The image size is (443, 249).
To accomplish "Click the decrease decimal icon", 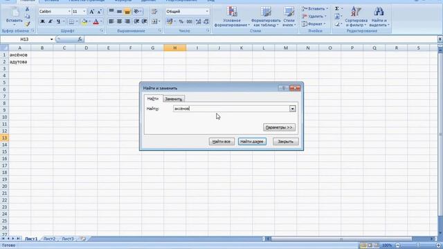I will coord(206,21).
